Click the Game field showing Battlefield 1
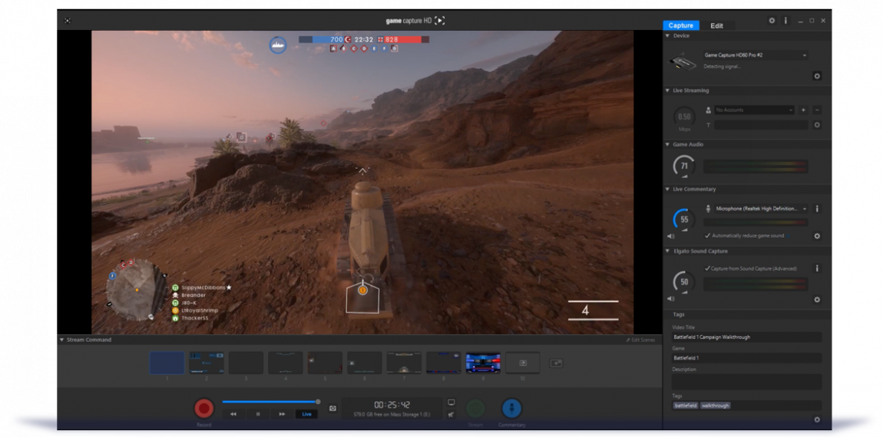Image resolution: width=883 pixels, height=437 pixels. [747, 358]
